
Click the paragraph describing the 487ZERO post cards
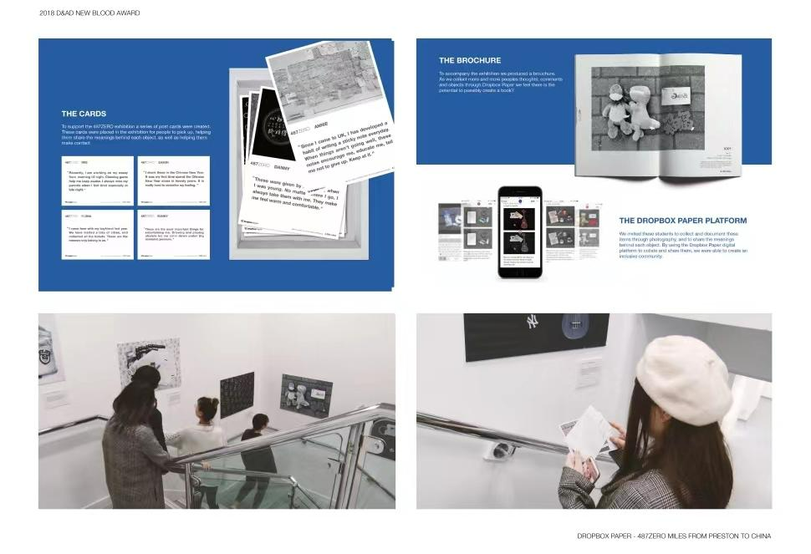[136, 135]
